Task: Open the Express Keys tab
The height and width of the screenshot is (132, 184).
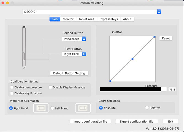Action: pos(109,19)
